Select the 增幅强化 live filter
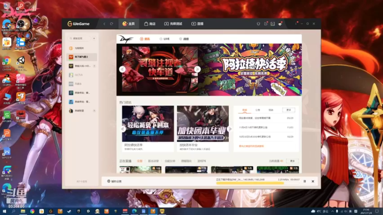The image size is (383, 215). pos(186,161)
